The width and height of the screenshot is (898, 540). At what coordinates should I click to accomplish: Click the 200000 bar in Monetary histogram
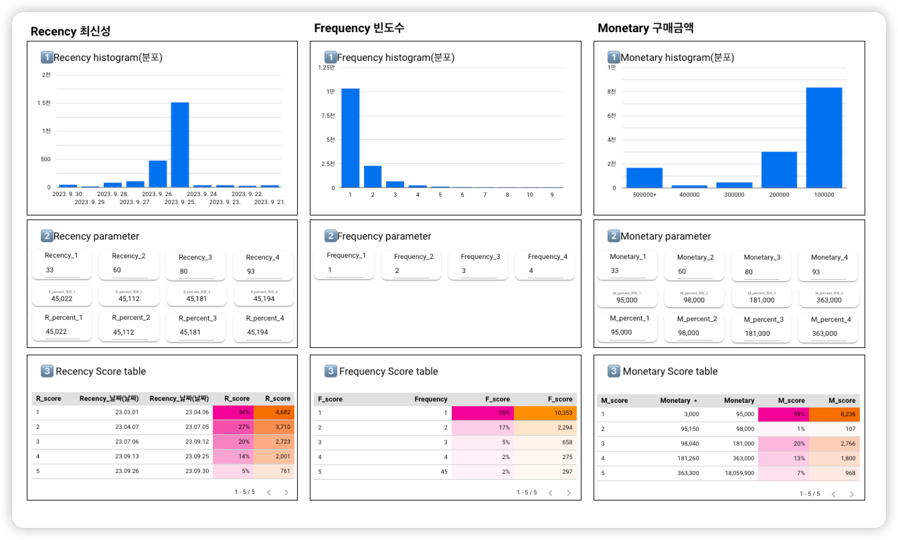[780, 170]
